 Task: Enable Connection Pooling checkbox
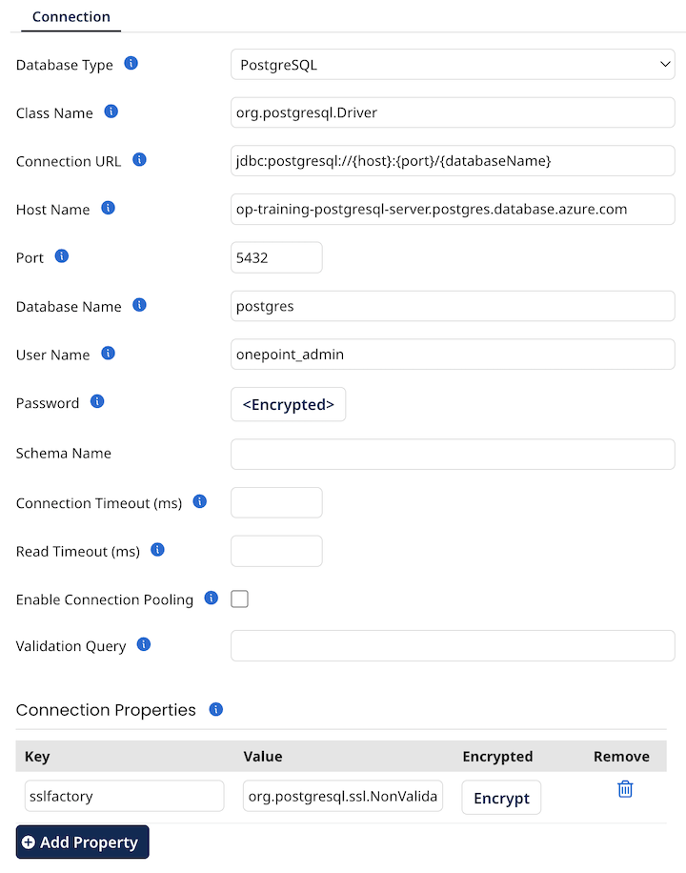click(239, 599)
